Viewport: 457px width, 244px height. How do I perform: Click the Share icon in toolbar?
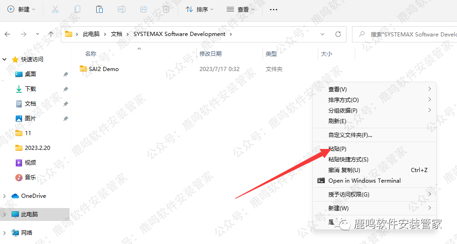(143, 9)
